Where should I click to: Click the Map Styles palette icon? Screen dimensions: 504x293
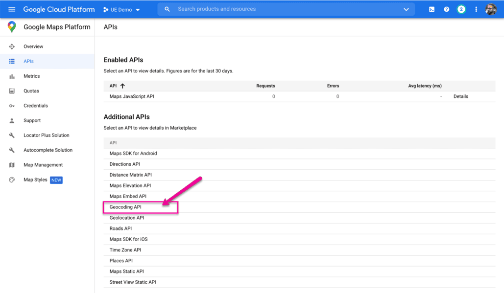click(12, 180)
